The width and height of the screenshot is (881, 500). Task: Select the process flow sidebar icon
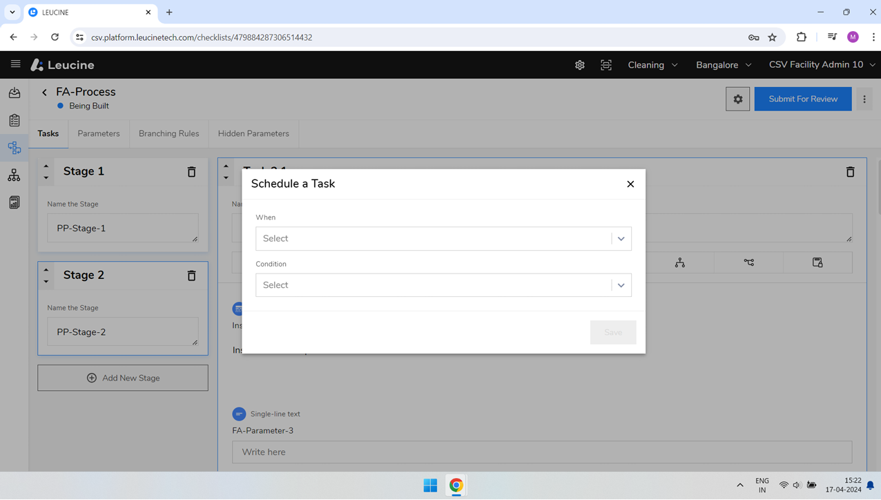point(14,148)
